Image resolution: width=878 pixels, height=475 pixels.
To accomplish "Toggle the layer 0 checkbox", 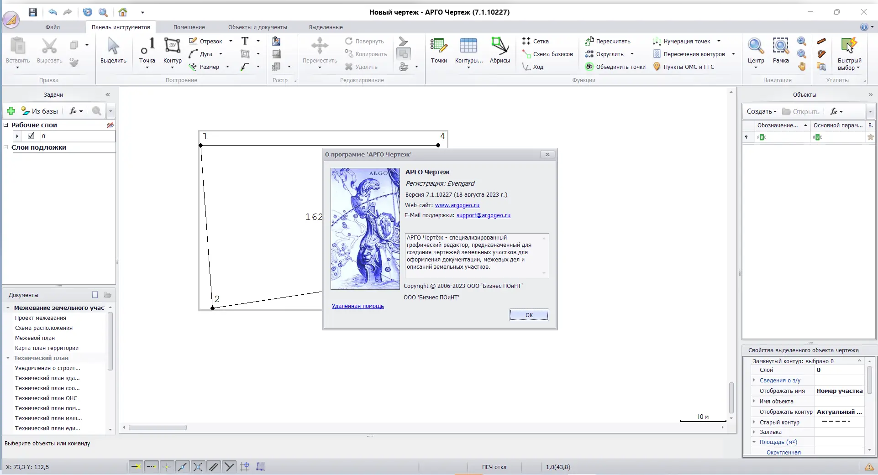I will click(x=31, y=136).
